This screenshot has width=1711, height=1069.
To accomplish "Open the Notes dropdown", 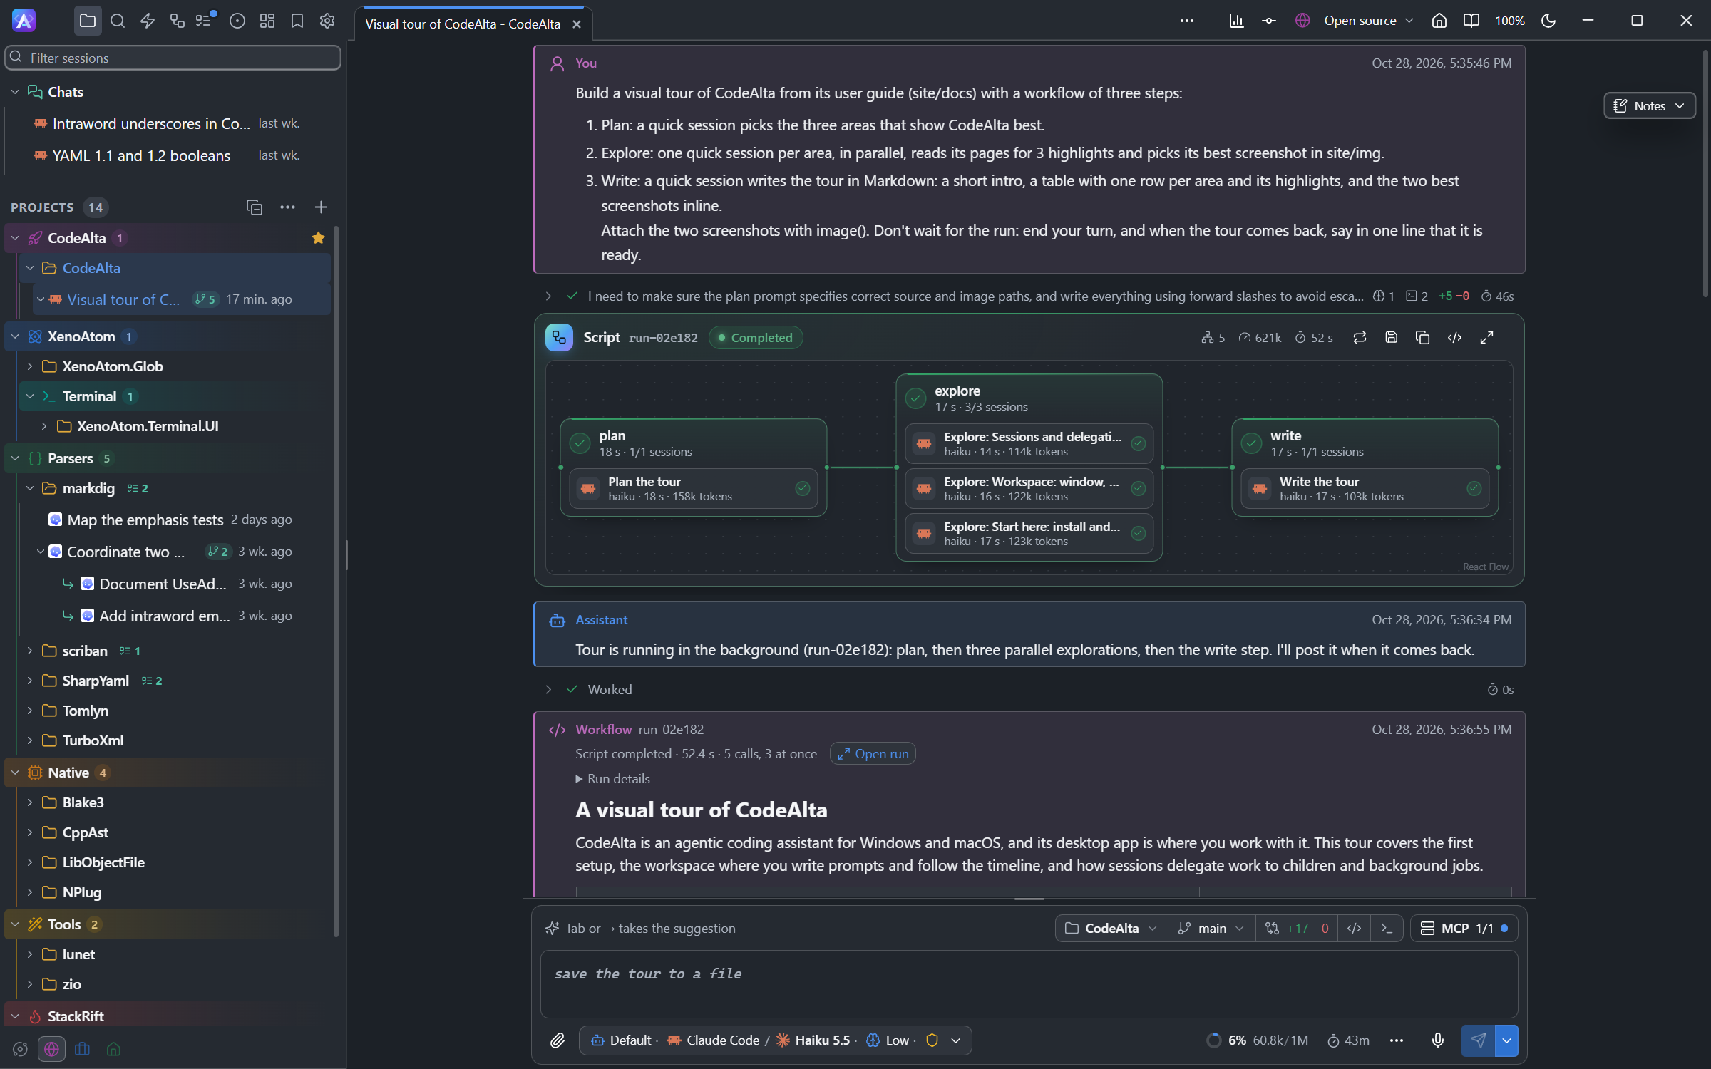I will [1649, 105].
